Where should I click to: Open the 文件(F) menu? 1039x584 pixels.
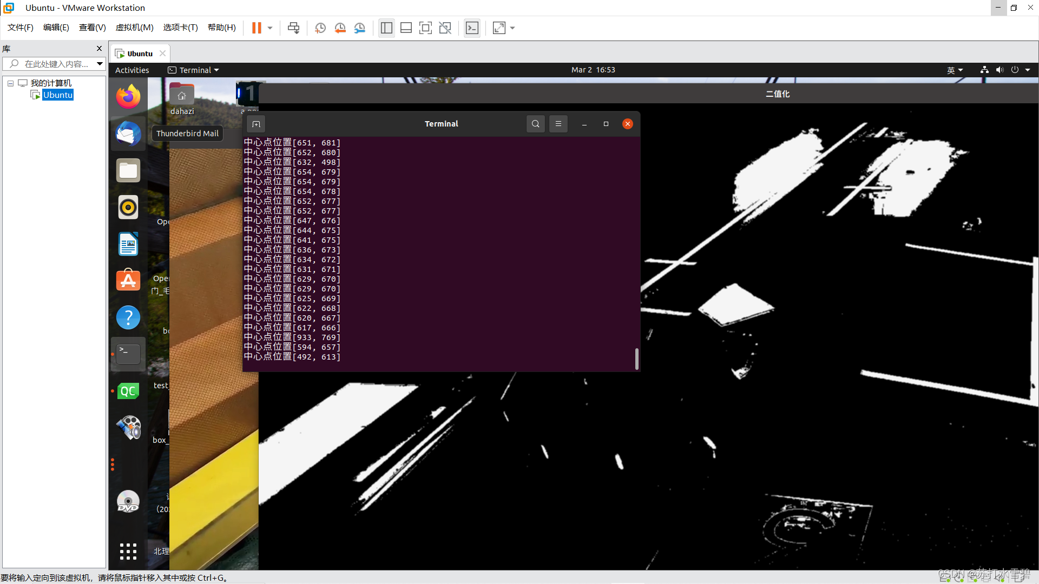[21, 28]
